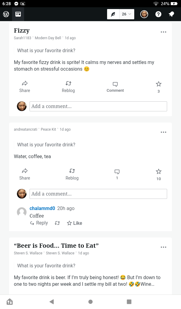The width and height of the screenshot is (181, 309).
Task: Open the chalammd0 profile link
Action: click(x=42, y=208)
